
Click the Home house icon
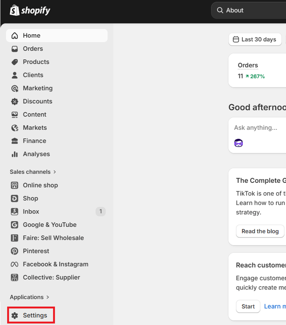(x=15, y=35)
